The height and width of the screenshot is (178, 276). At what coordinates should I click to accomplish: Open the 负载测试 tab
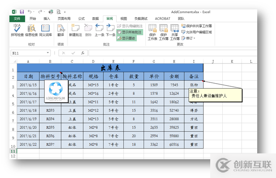pyautogui.click(x=141, y=19)
